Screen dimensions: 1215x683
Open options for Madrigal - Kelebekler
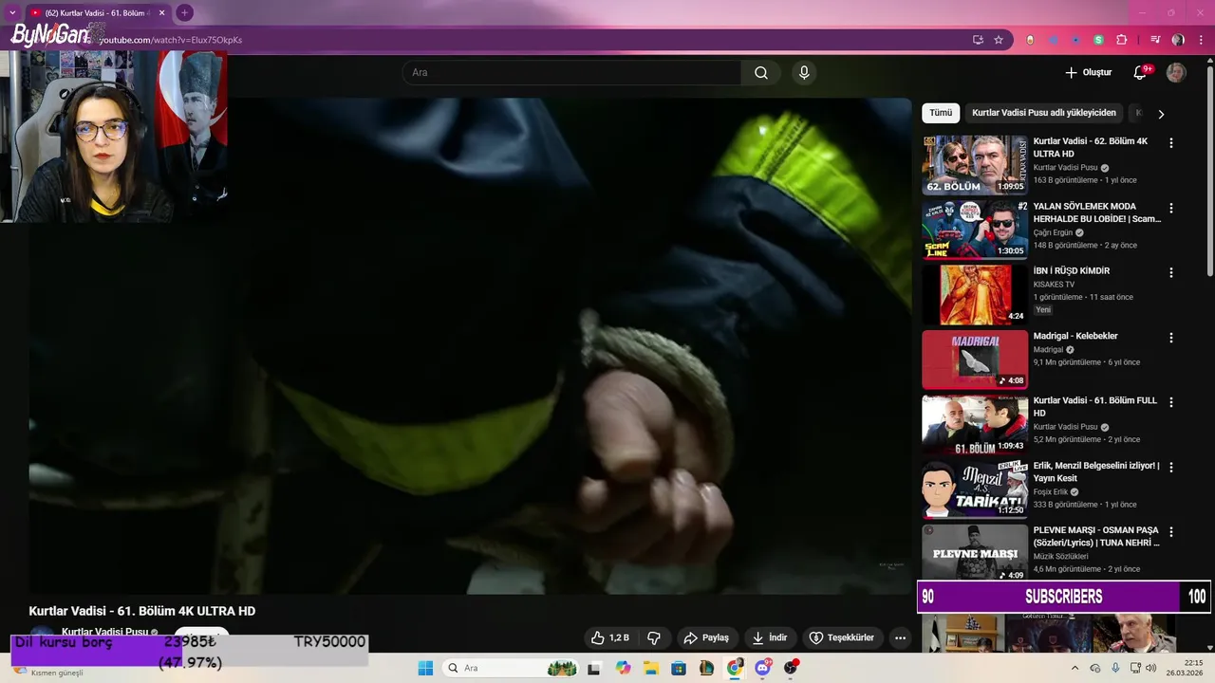[1171, 338]
